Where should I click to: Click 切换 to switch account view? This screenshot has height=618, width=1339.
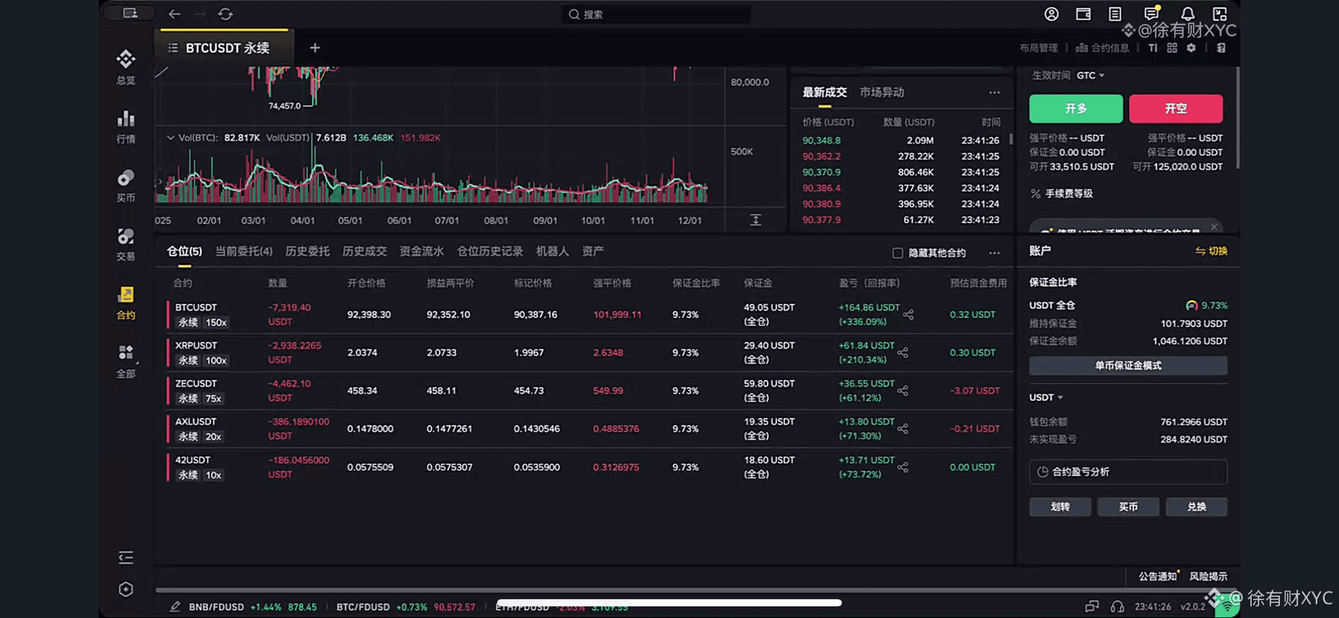[x=1211, y=251]
